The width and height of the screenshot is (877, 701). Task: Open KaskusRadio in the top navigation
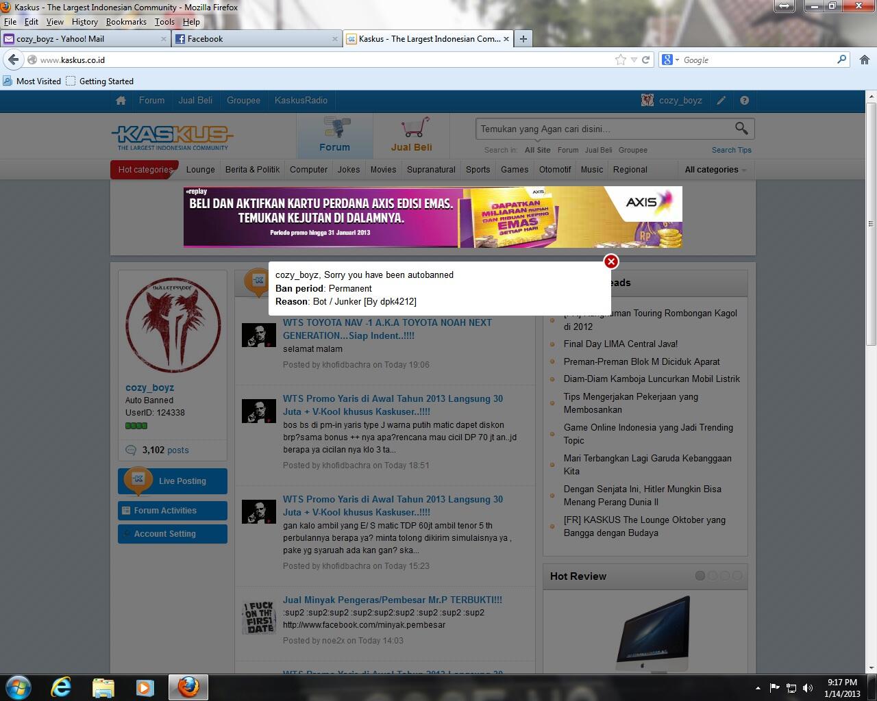click(301, 101)
